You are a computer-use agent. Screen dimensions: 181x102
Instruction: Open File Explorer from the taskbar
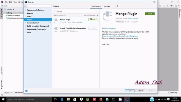pyautogui.click(x=68, y=99)
